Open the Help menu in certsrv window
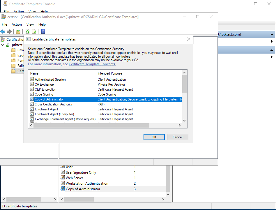The image size is (276, 210). click(x=42, y=24)
